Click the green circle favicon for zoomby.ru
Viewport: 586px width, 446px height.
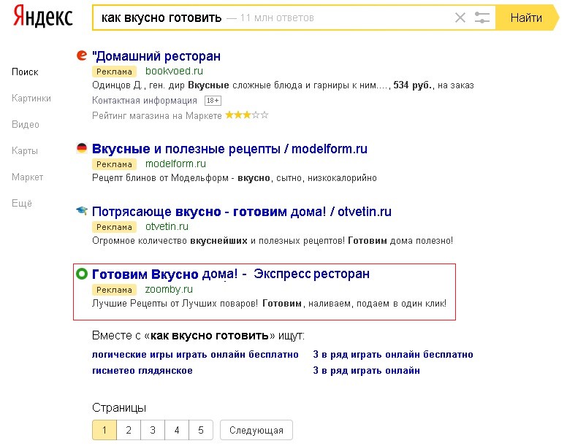[x=82, y=274]
